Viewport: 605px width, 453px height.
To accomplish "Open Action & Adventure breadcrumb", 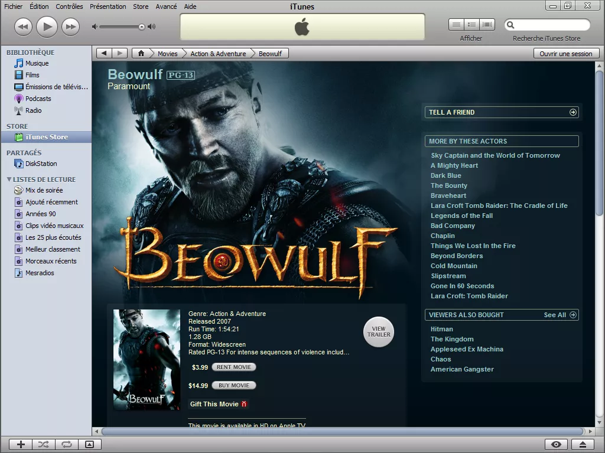I will pos(218,54).
